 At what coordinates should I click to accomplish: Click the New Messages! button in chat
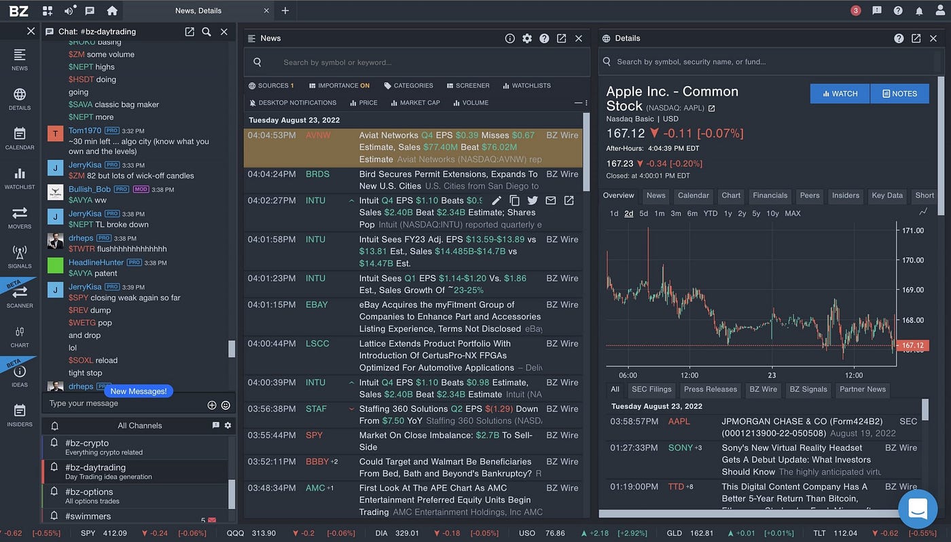[139, 391]
